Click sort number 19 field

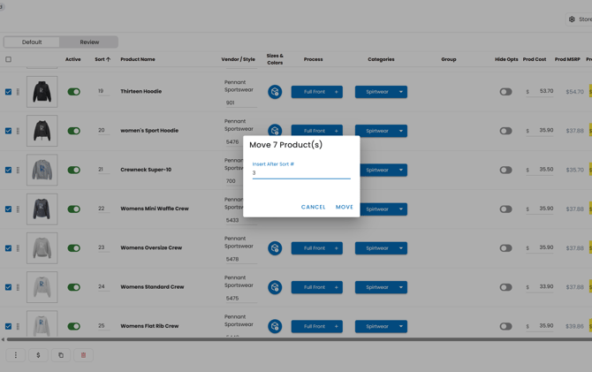[x=103, y=91]
